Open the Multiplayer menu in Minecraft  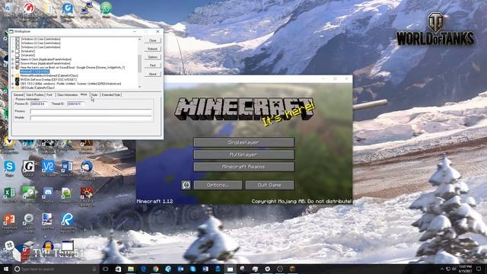point(243,155)
